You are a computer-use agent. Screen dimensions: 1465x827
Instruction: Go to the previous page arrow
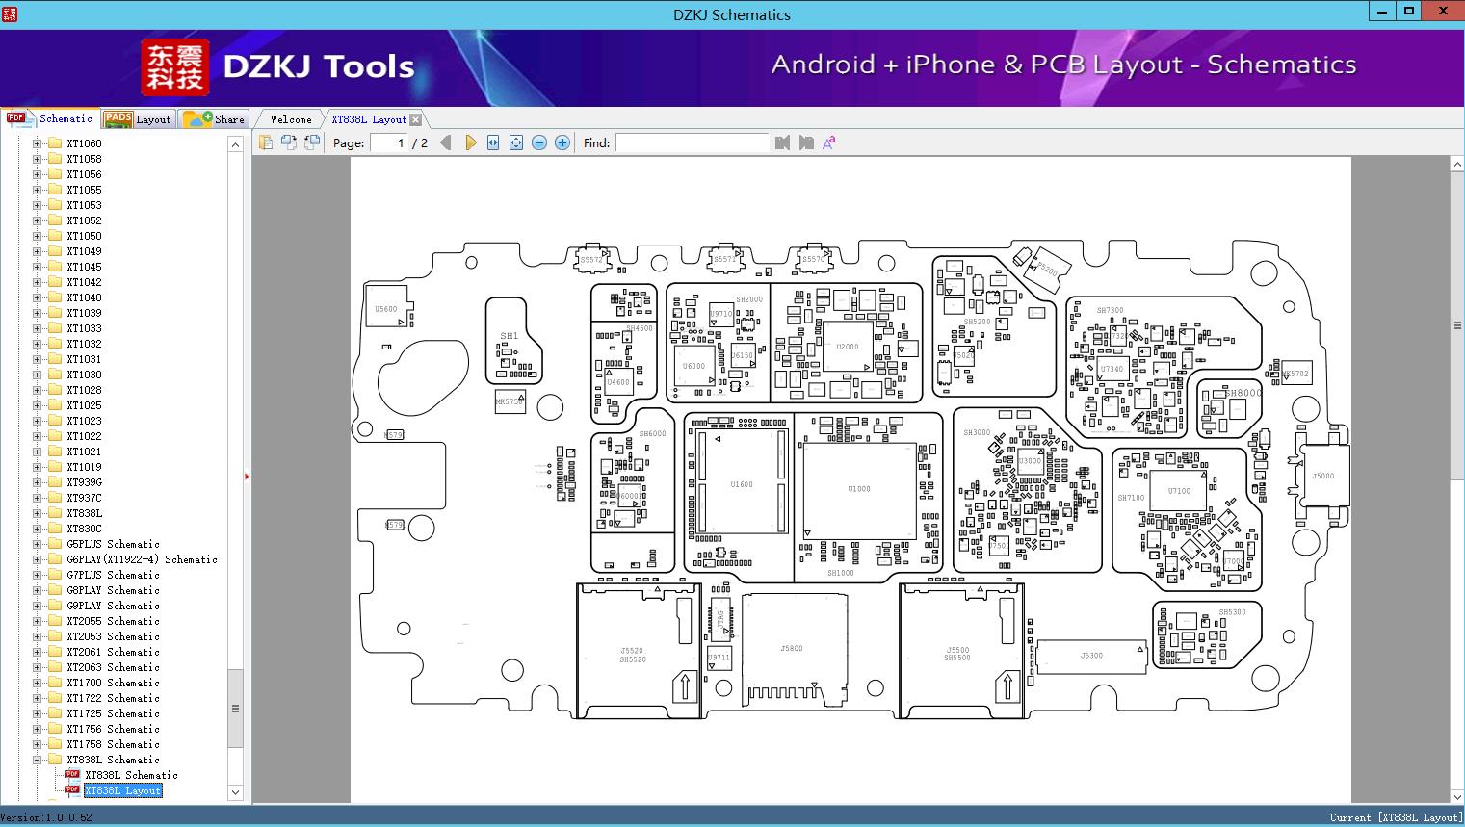click(445, 142)
